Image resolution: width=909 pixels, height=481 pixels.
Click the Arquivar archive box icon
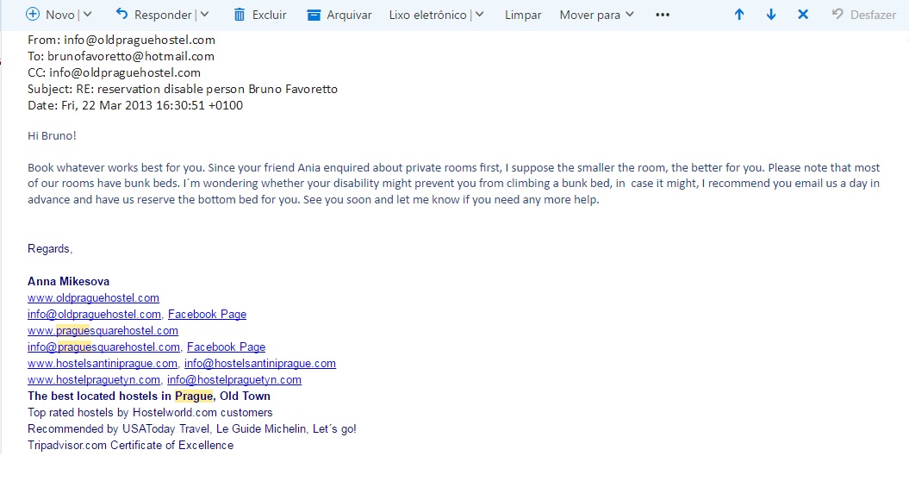(x=314, y=16)
